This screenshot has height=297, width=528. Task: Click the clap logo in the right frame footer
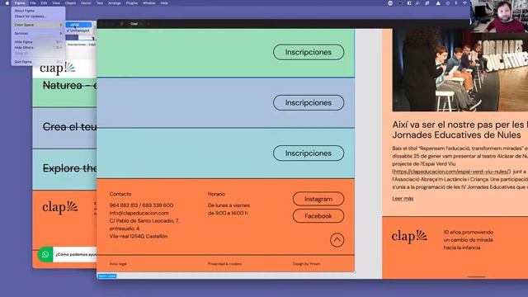point(409,237)
